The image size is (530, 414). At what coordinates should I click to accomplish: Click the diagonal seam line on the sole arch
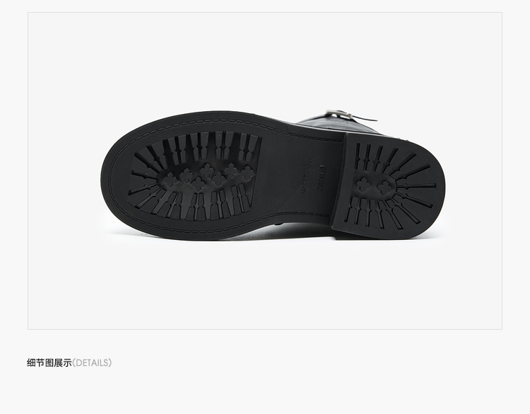[290, 201]
